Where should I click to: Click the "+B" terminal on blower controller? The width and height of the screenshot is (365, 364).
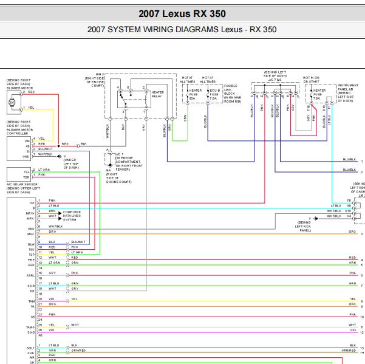27,146
